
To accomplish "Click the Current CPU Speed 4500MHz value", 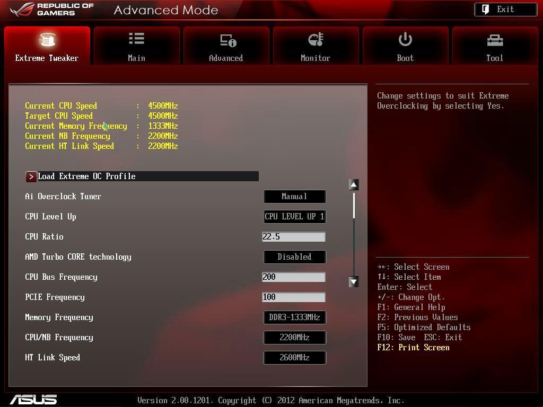I will pos(163,105).
